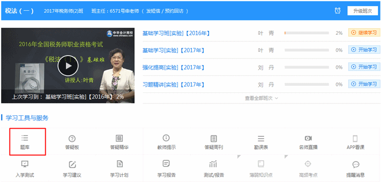The image size is (381, 182).
Task: Click 开始学习 for 强化提高 course
Action: (x=364, y=67)
